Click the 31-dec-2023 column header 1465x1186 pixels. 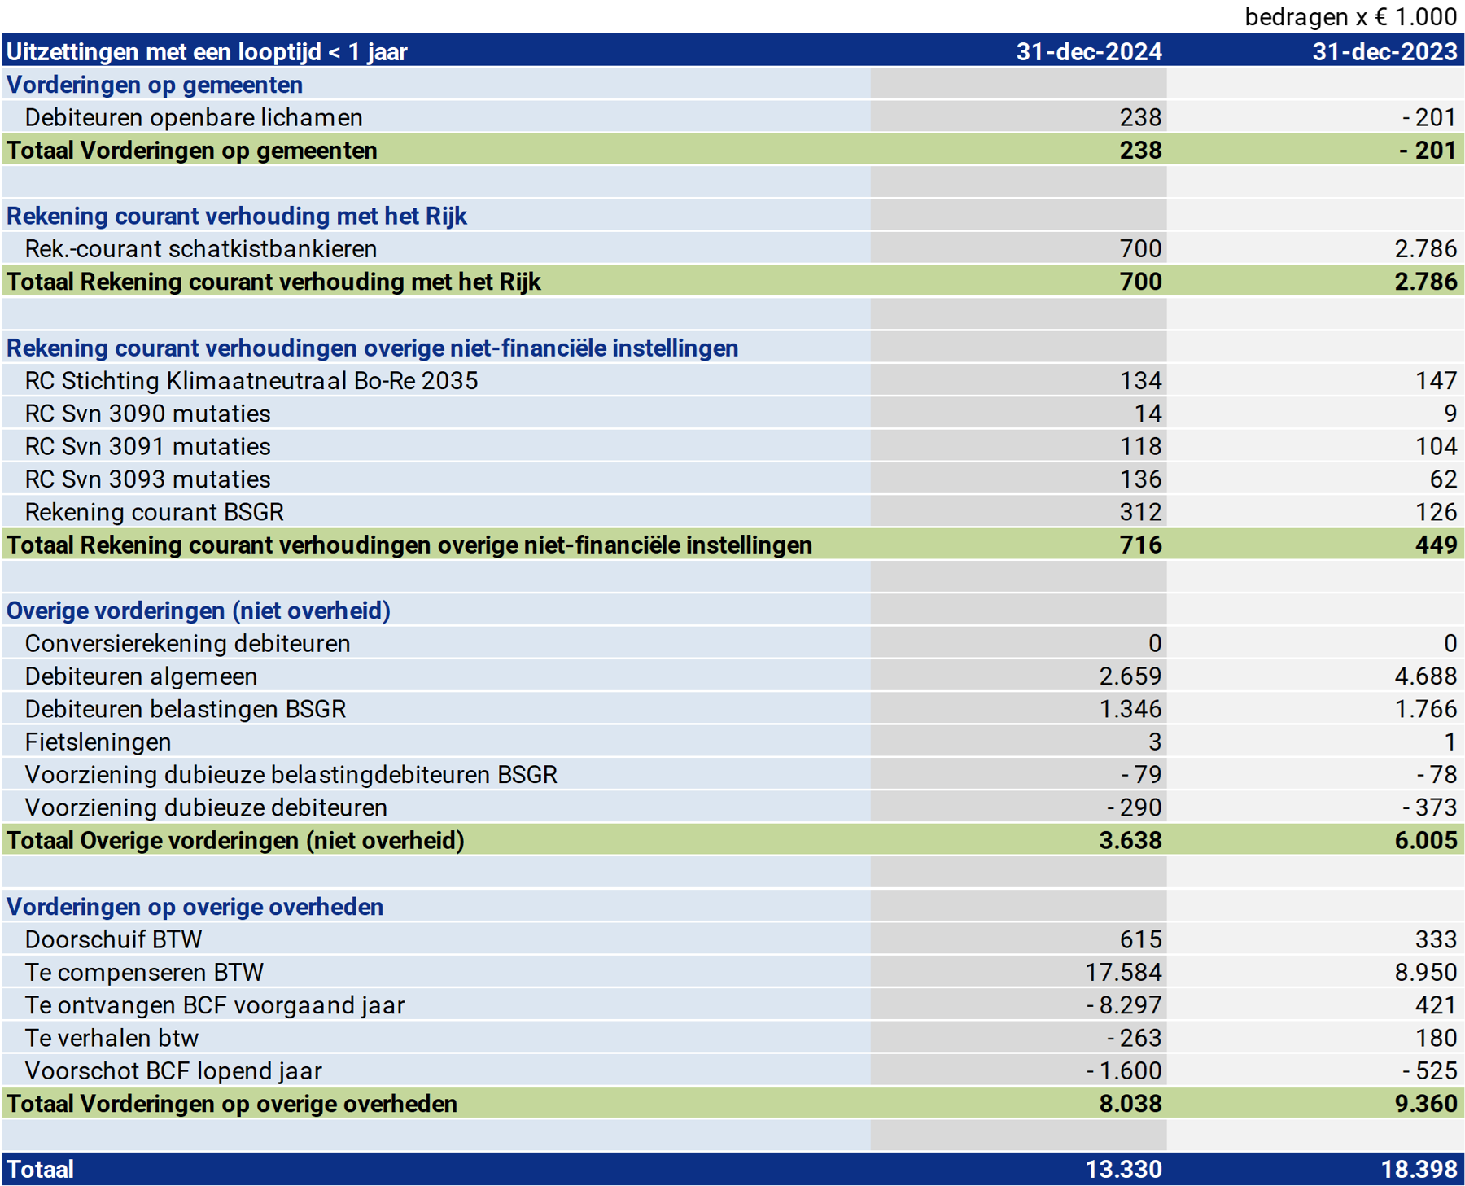[1384, 51]
